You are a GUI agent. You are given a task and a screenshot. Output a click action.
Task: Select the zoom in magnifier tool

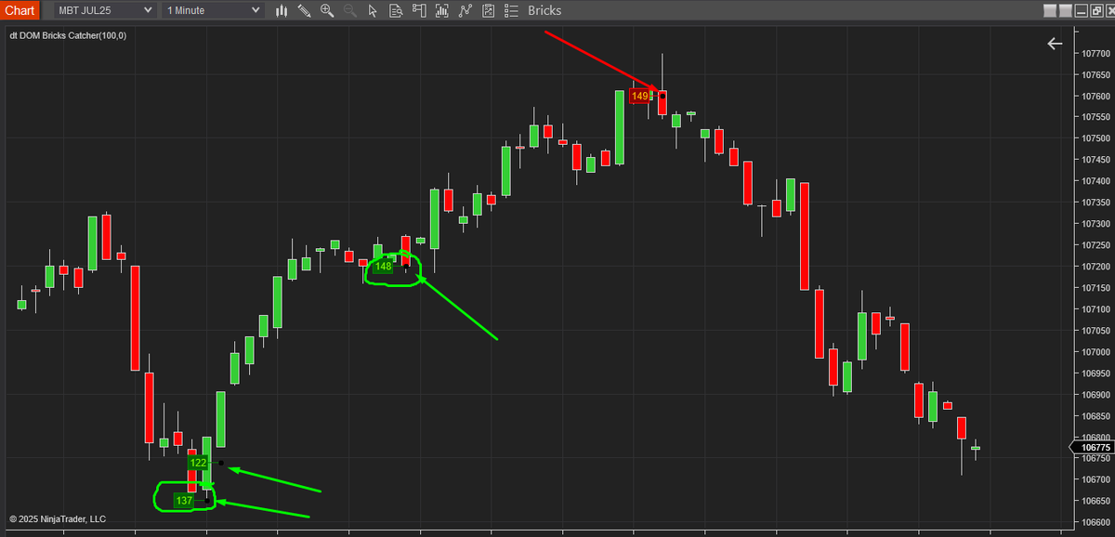pos(327,11)
